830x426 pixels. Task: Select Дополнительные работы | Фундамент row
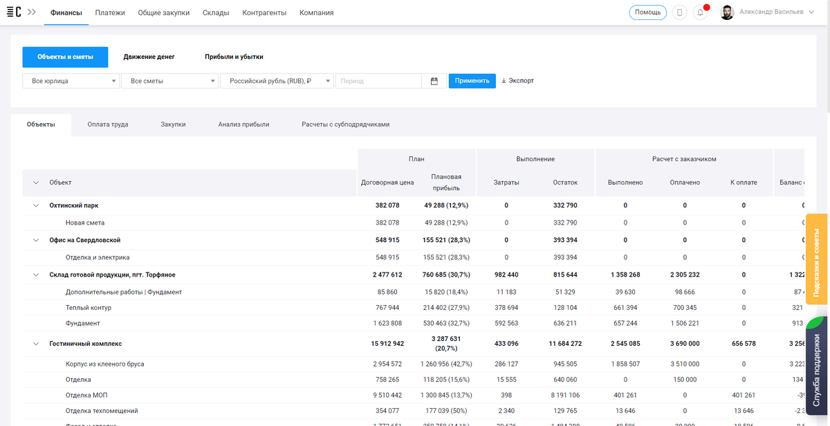414,292
